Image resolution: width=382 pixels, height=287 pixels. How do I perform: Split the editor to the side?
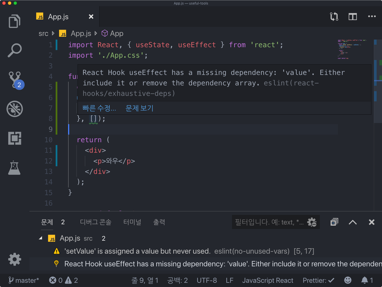pos(353,17)
